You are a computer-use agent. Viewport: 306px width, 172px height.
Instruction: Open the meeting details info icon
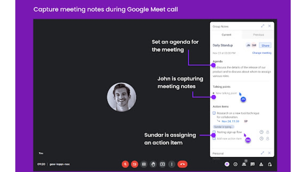[235, 164]
